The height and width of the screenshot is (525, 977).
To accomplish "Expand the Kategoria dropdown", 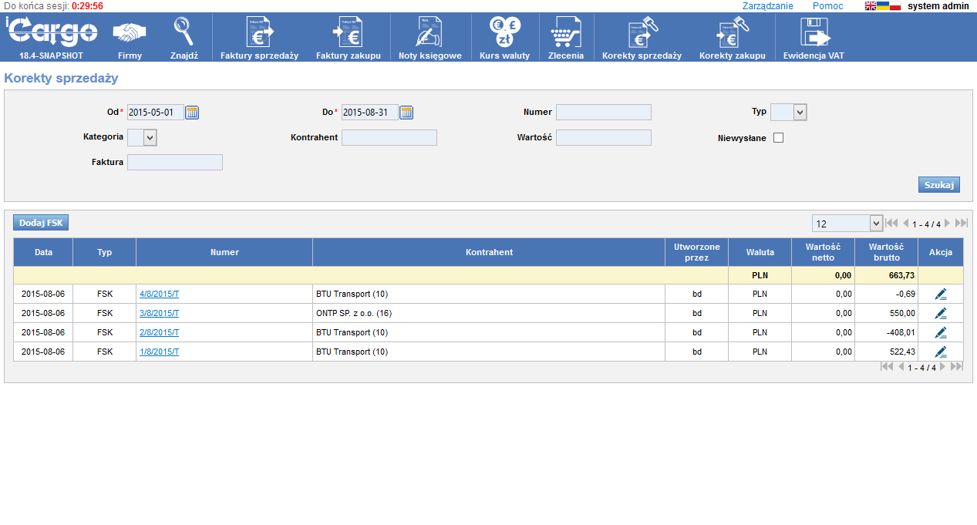I will click(150, 138).
